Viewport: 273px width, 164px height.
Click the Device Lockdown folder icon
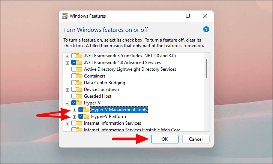79,89
